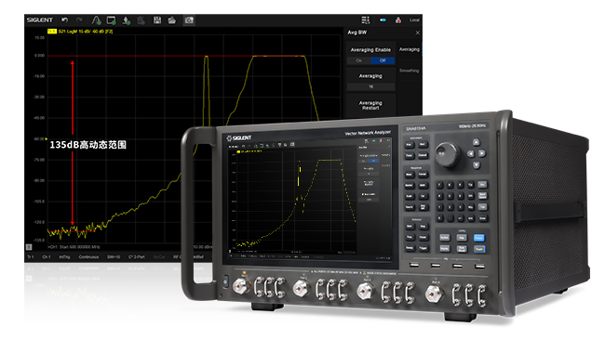Image resolution: width=605 pixels, height=353 pixels.
Task: Click the save floppy disk icon
Action: click(x=157, y=20)
